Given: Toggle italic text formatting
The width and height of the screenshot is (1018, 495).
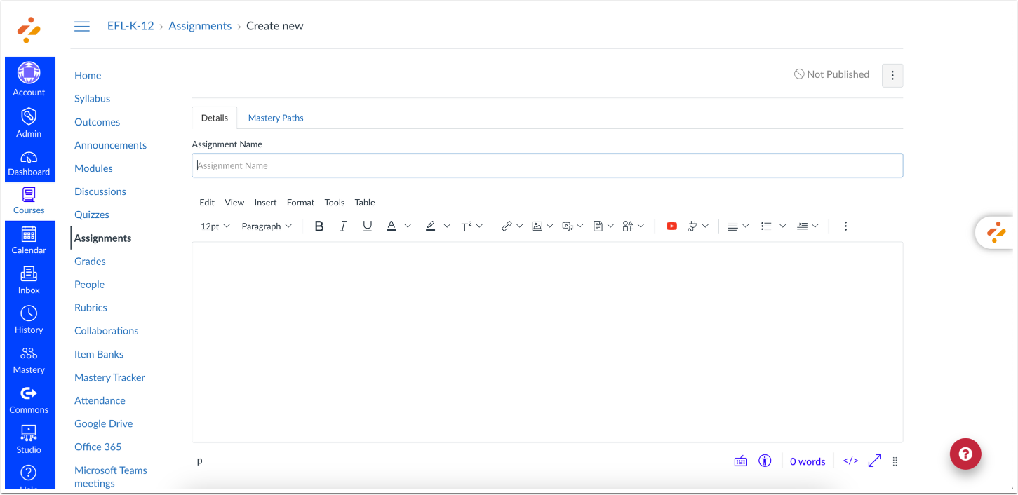Looking at the screenshot, I should click(x=343, y=226).
